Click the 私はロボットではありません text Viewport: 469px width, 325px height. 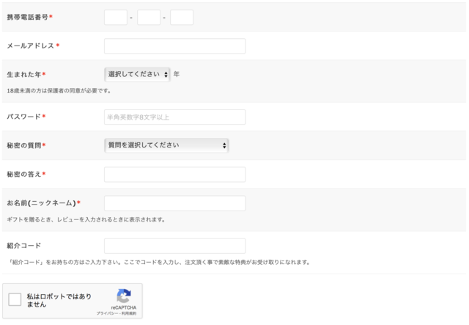click(x=59, y=301)
